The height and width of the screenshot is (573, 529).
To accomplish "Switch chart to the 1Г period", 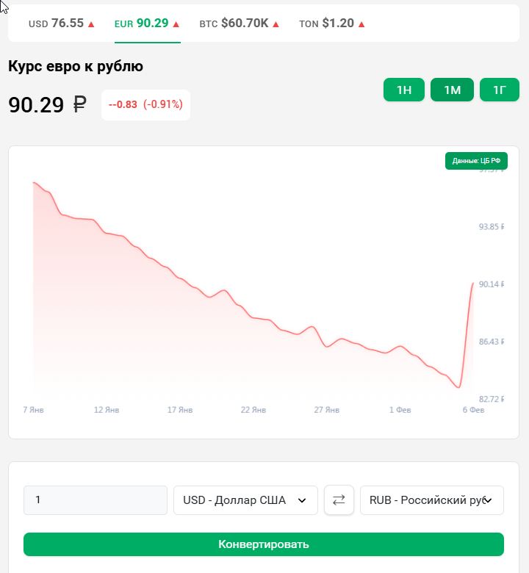I will click(500, 90).
